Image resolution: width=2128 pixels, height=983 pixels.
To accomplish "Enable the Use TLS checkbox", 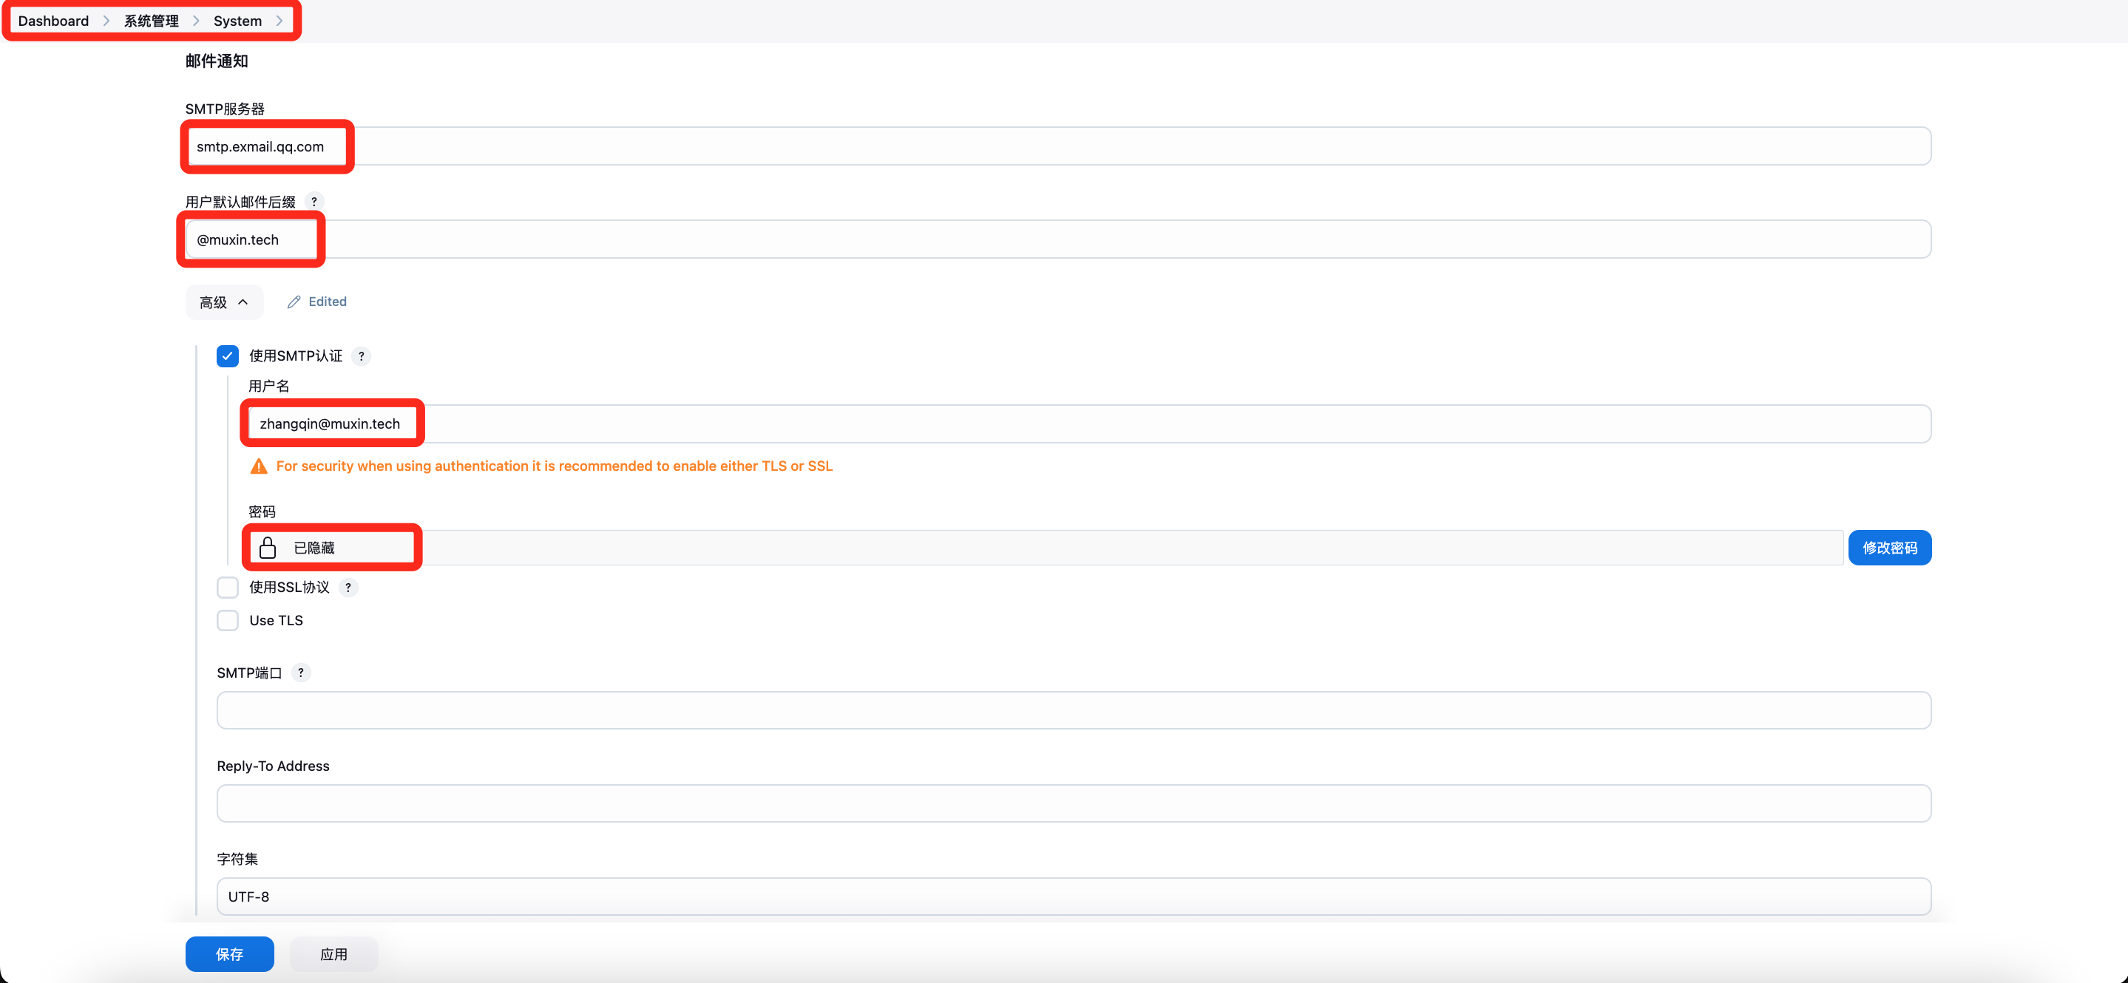I will tap(227, 620).
